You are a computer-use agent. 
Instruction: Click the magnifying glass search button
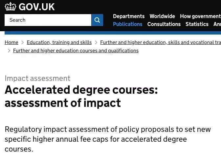[97, 20]
